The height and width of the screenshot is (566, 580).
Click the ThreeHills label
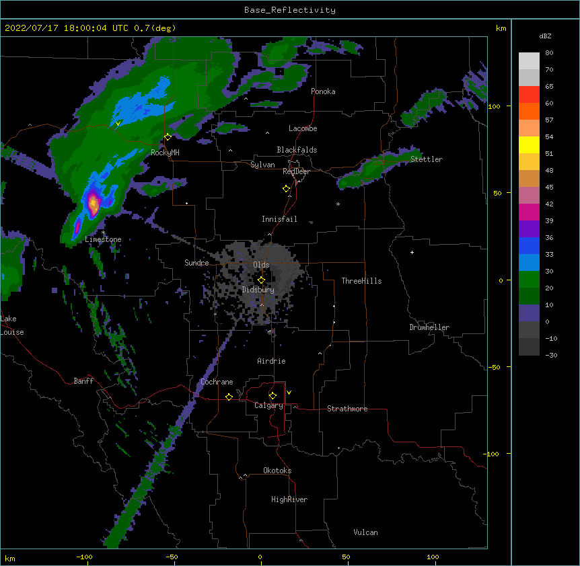[361, 281]
